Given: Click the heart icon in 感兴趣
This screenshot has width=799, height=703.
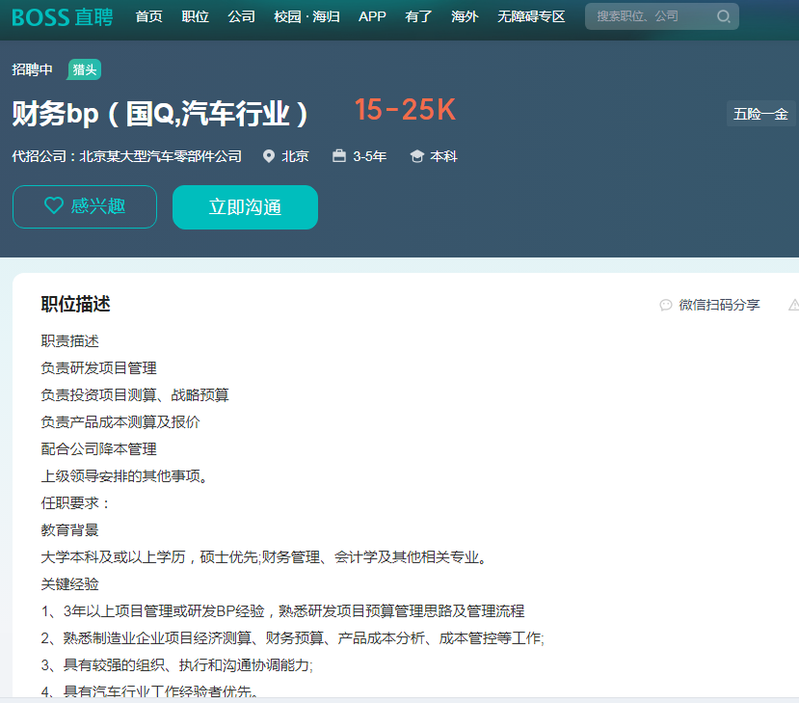Looking at the screenshot, I should pyautogui.click(x=54, y=206).
